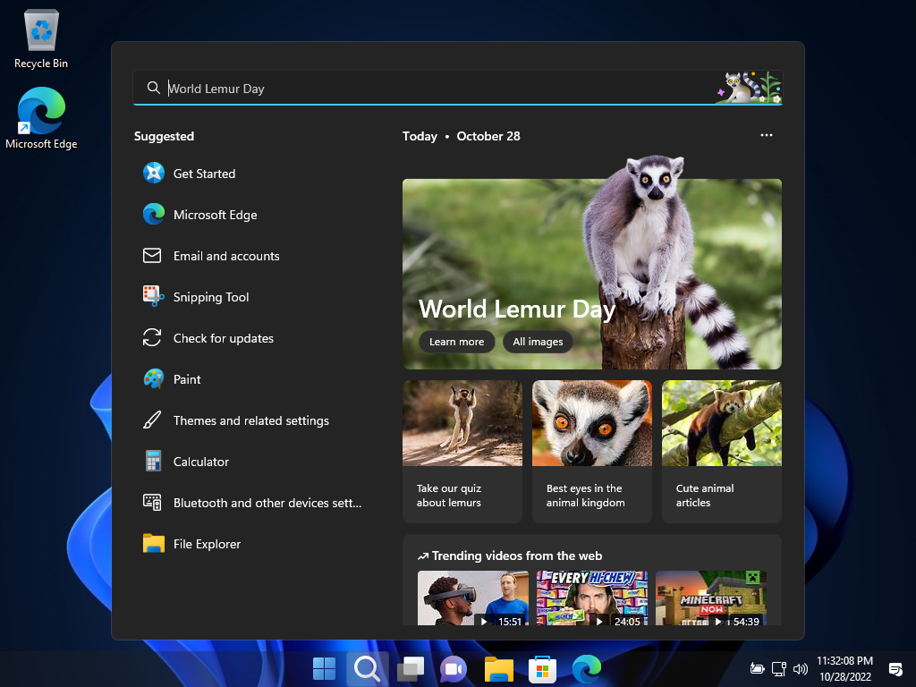Viewport: 916px width, 687px height.
Task: Click the Calculator label
Action: (201, 462)
